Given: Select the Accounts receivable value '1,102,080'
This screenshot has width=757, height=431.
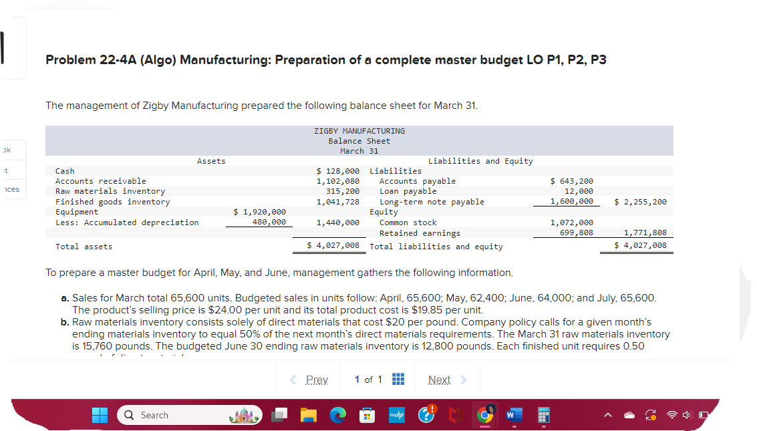Looking at the screenshot, I should [x=338, y=181].
